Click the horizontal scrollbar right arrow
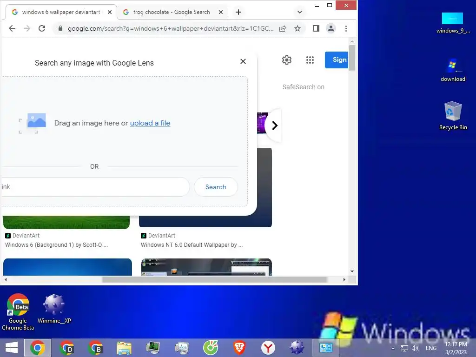The width and height of the screenshot is (476, 357). (x=344, y=279)
